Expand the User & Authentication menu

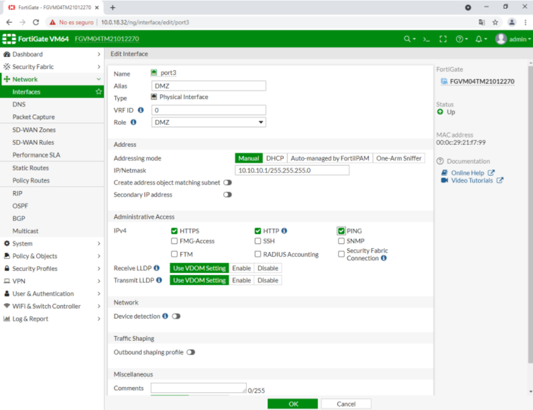click(x=52, y=294)
